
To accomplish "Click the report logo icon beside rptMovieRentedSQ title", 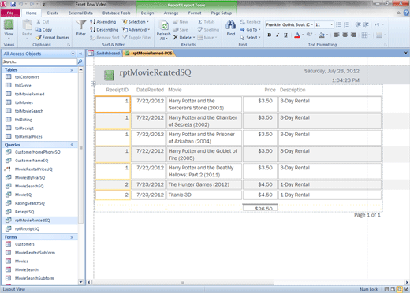I will (x=109, y=75).
